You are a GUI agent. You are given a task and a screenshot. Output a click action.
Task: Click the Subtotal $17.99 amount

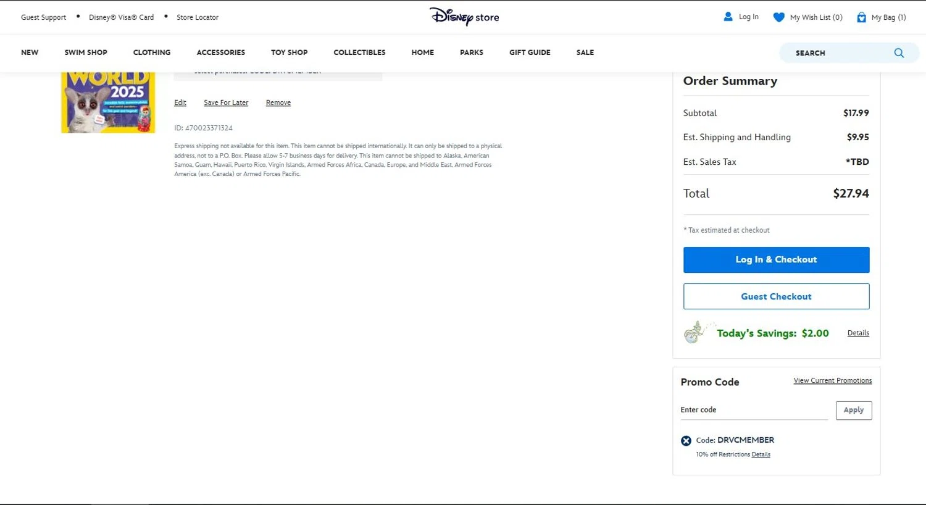pyautogui.click(x=856, y=113)
